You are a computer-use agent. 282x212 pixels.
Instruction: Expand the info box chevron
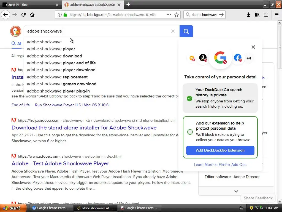[x=236, y=191]
